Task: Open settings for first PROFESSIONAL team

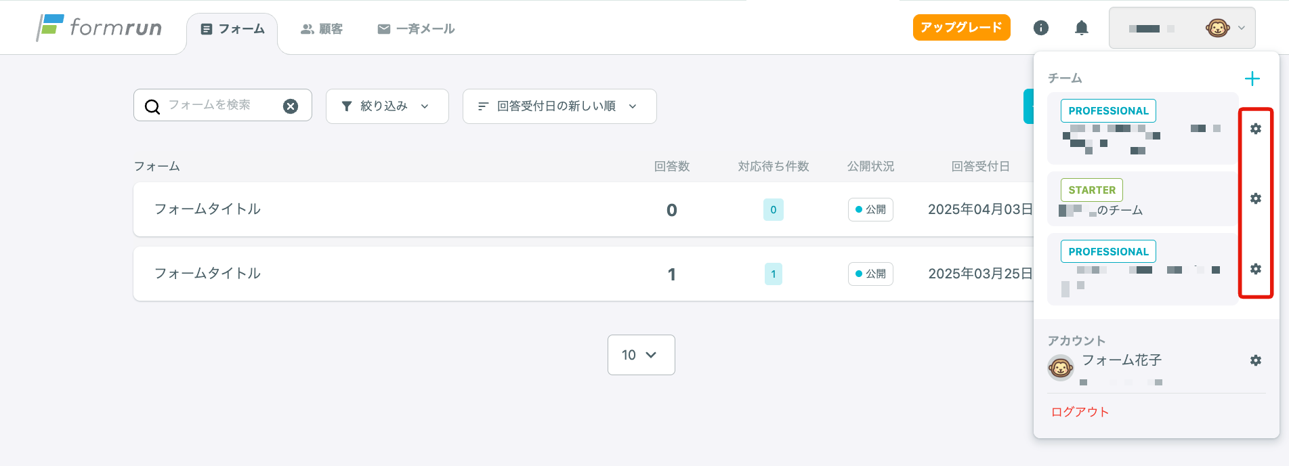Action: point(1256,129)
